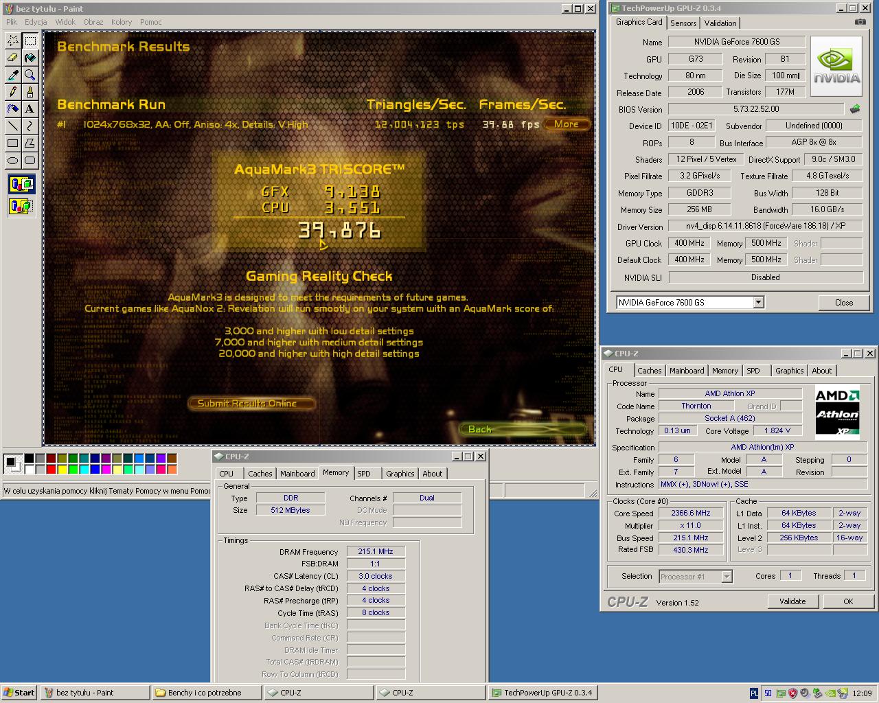Click the BIOS save icon in GPU-Z

click(x=855, y=108)
